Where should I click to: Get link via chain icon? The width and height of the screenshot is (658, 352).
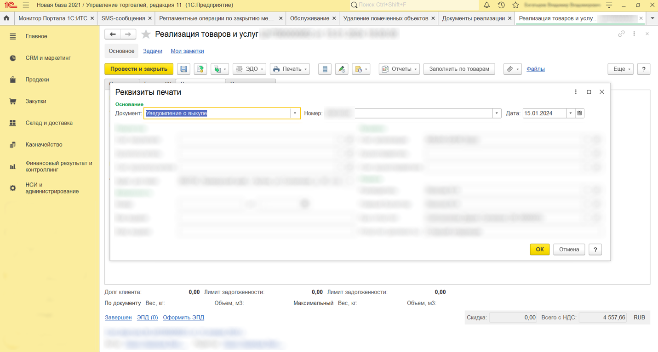621,34
